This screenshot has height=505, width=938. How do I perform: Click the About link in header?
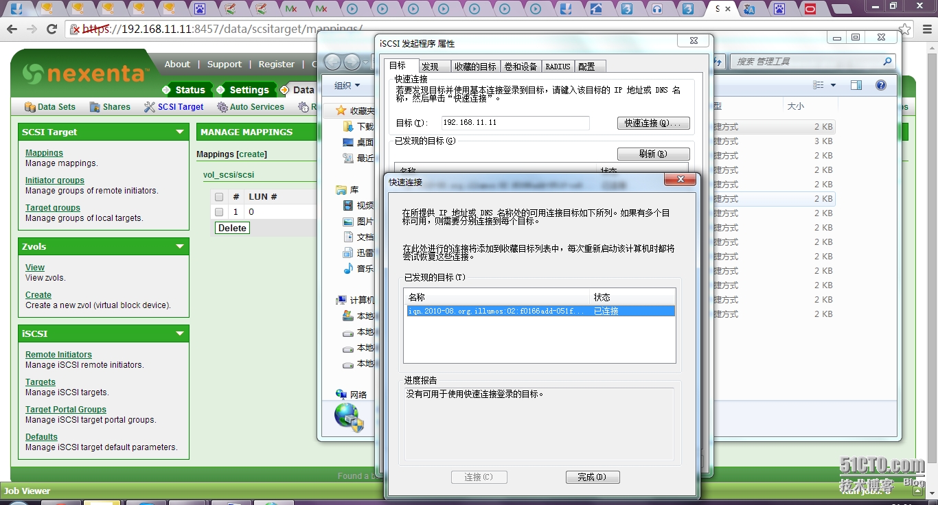point(177,64)
